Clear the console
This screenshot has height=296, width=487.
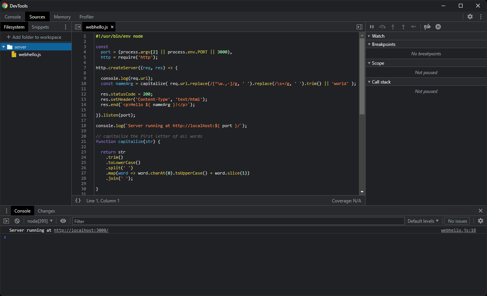point(17,221)
